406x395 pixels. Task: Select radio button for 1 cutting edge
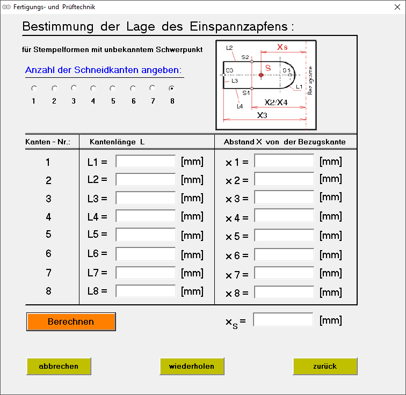tap(34, 88)
